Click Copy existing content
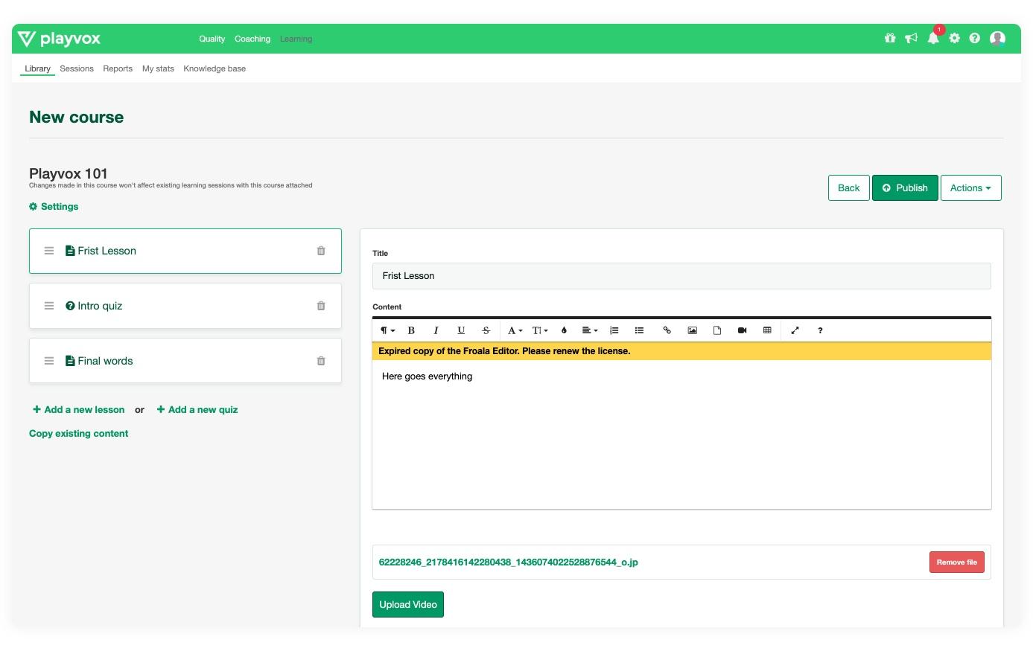Image resolution: width=1033 pixels, height=651 pixels. click(78, 433)
